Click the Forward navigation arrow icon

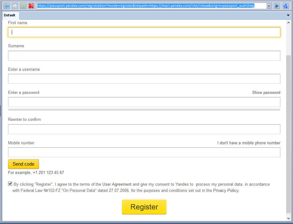click(15, 6)
